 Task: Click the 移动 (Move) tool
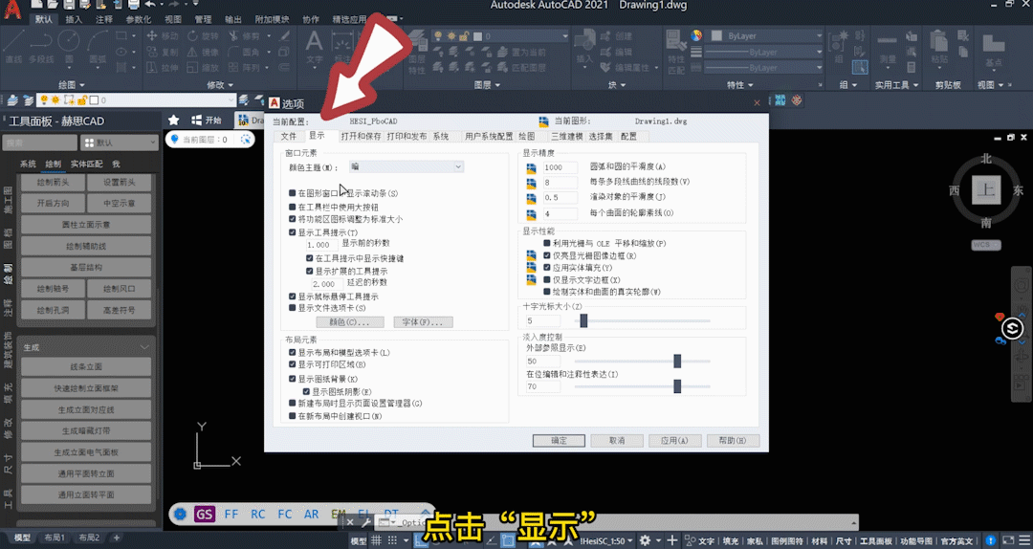coord(162,36)
